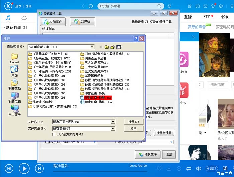Create a new folder icon in dialog
The height and width of the screenshot is (177, 234).
point(113,47)
